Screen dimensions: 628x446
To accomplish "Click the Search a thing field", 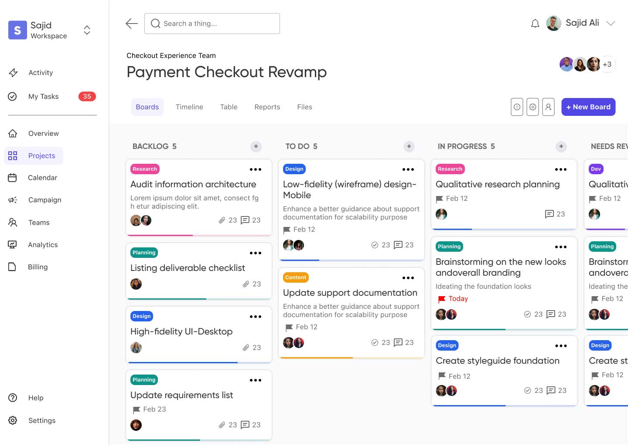I will (212, 24).
